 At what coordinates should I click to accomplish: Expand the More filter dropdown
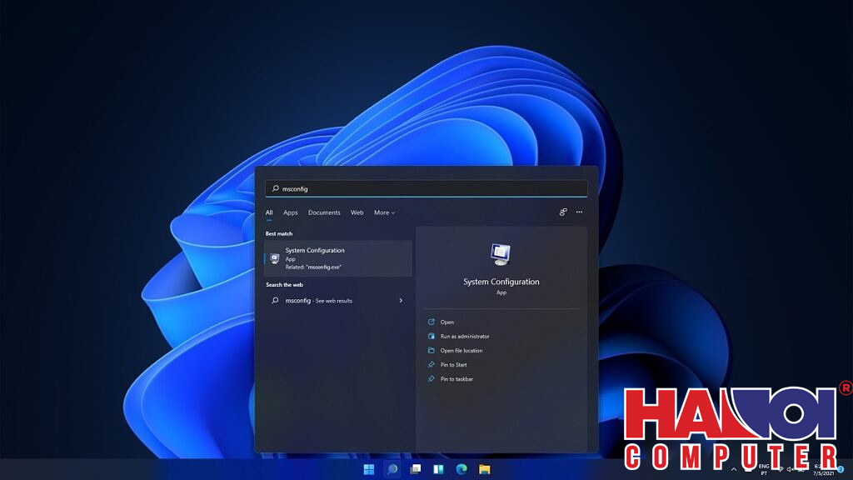(x=384, y=212)
